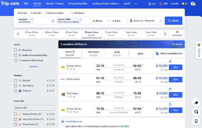Click the Peach Aviation airline logo
The width and height of the screenshot is (202, 128).
tap(63, 79)
